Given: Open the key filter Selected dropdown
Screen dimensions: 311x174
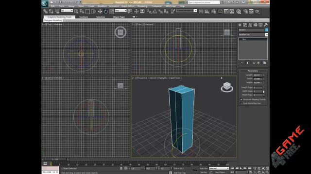Looking at the screenshot, I should pos(219,168).
